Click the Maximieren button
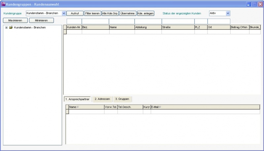Viewport: 264px width, 151px height. click(15, 20)
